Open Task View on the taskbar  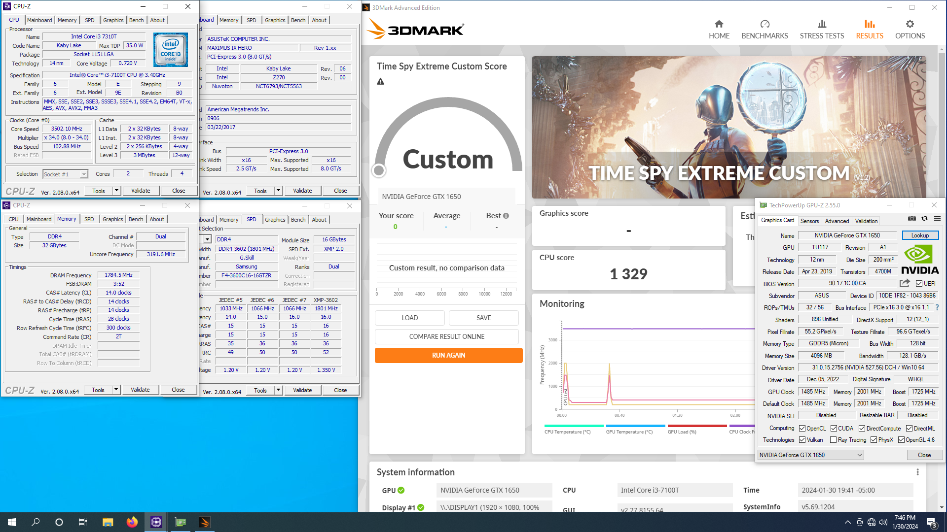(83, 522)
